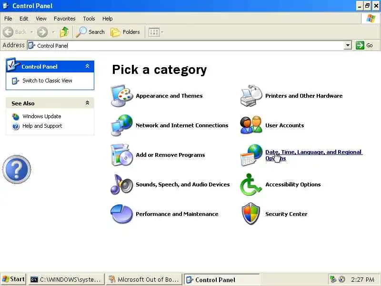Click the Accessibility Options wheelchair icon
The image size is (381, 286).
tap(251, 184)
